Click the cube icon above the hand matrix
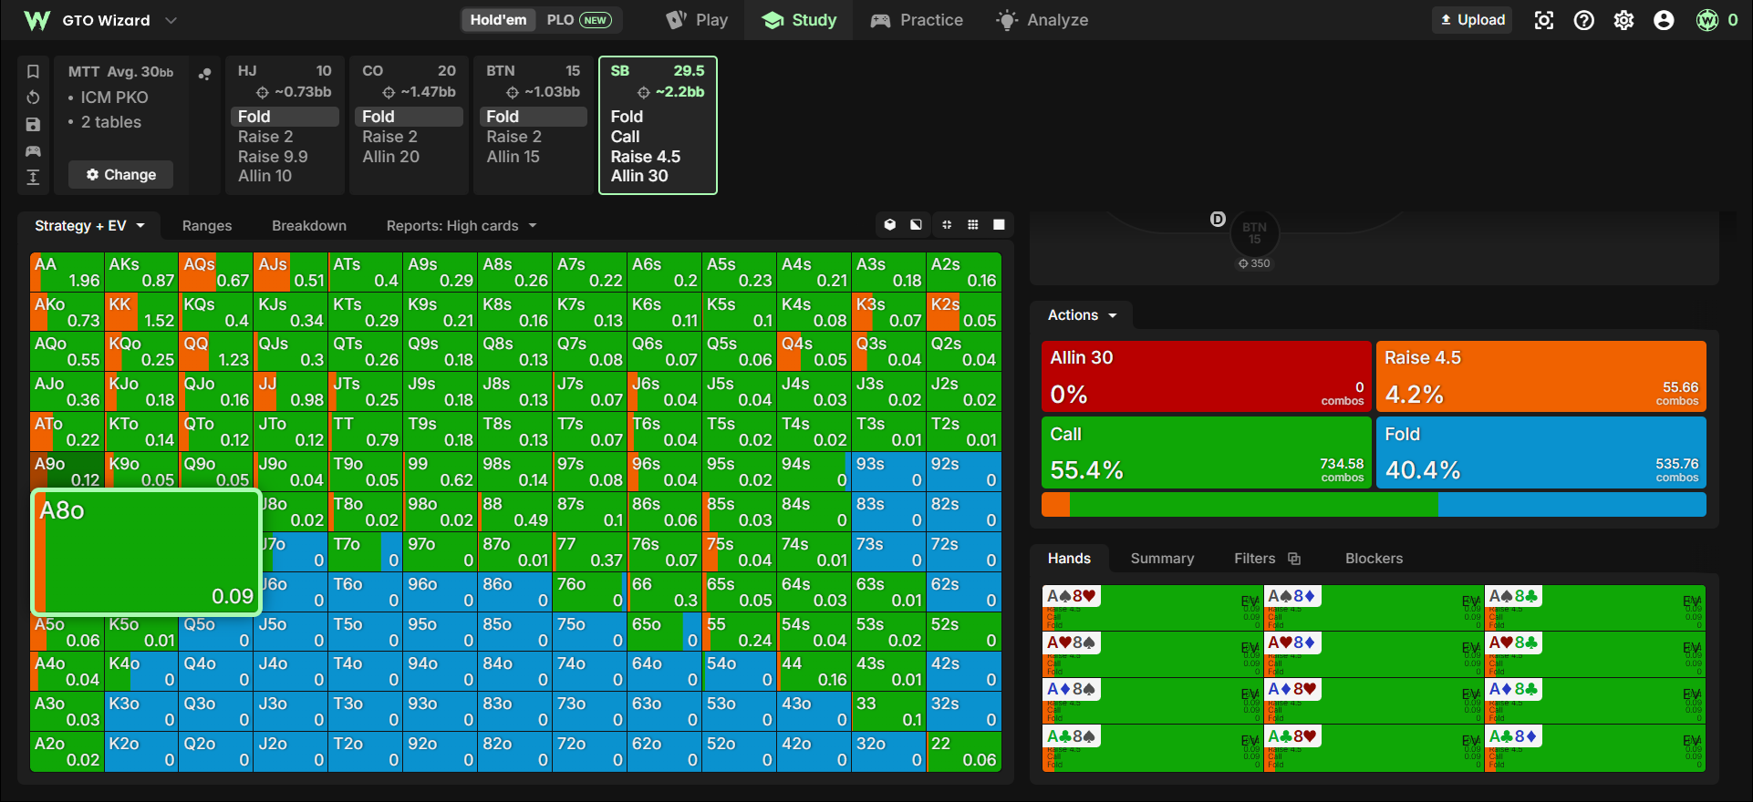 890,225
